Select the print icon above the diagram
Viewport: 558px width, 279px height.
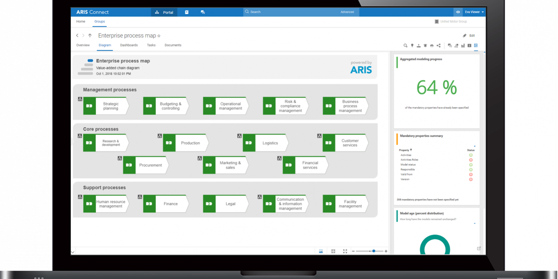point(432,45)
